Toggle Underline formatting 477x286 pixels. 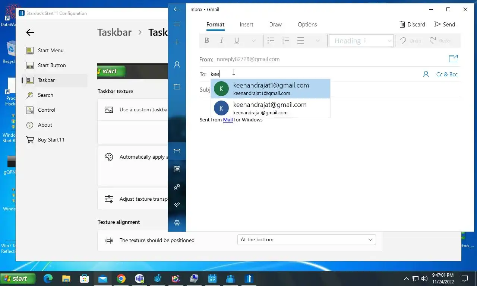[x=237, y=41]
